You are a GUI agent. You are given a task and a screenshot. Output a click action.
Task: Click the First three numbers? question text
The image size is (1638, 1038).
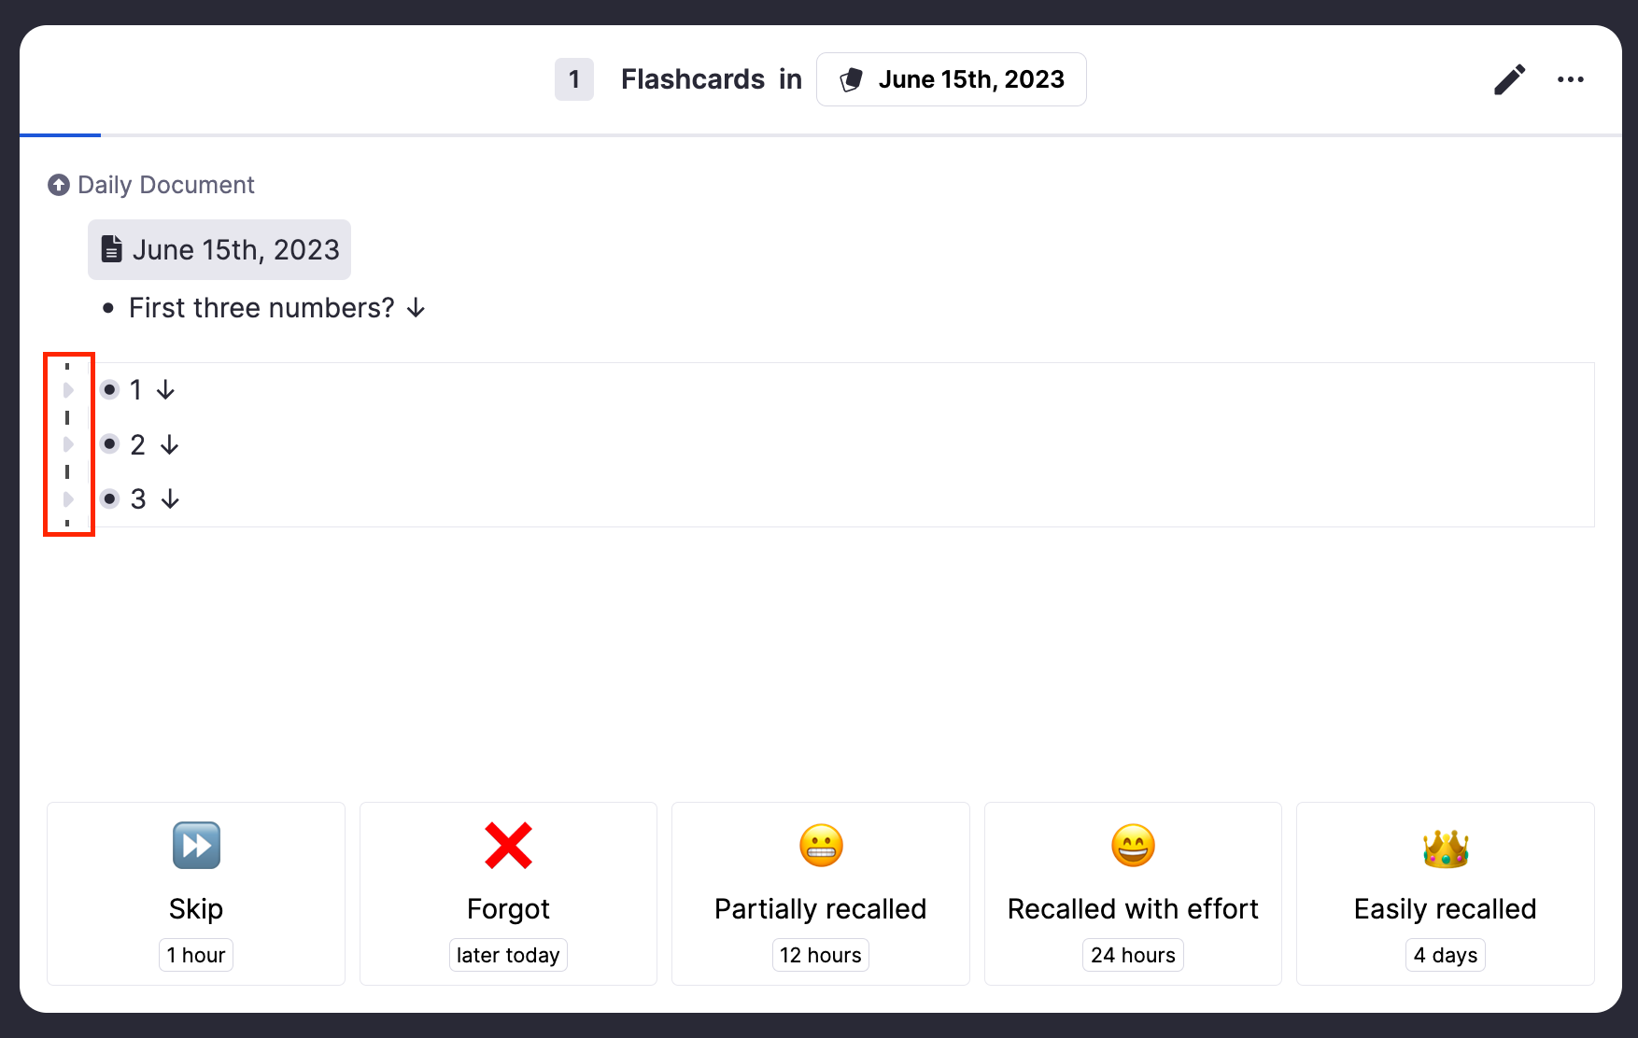(x=261, y=308)
